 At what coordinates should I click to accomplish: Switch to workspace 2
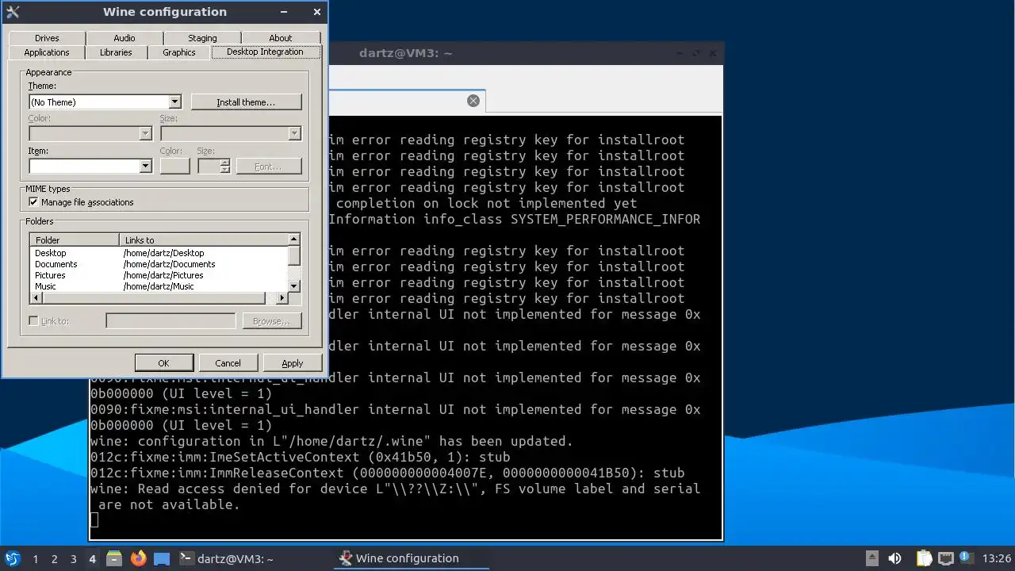[54, 559]
